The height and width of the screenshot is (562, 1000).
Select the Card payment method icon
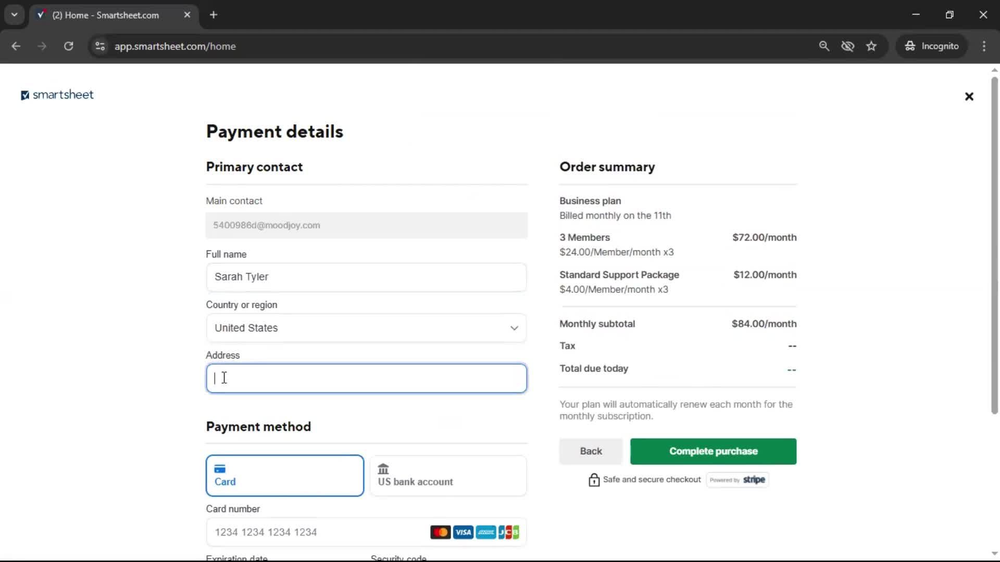click(220, 468)
